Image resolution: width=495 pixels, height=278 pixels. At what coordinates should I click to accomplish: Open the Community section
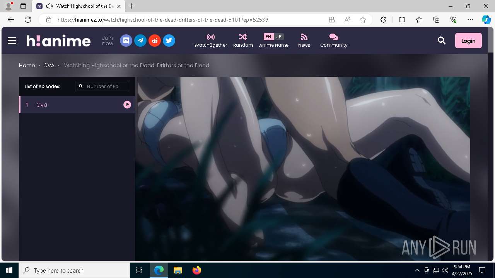click(334, 41)
